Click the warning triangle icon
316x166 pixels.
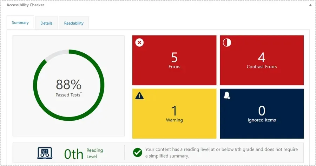coord(139,96)
